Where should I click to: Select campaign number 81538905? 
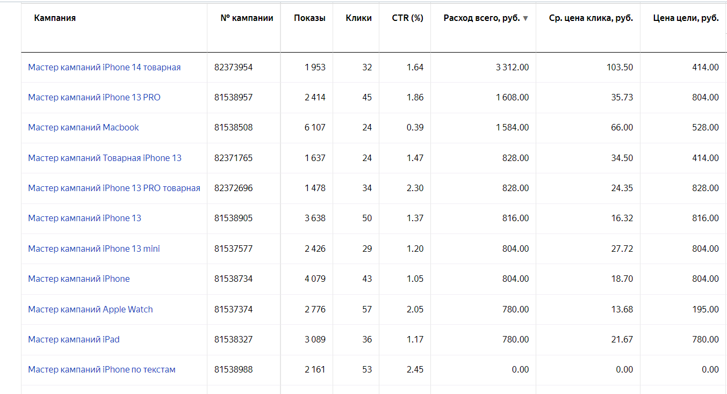pyautogui.click(x=233, y=218)
